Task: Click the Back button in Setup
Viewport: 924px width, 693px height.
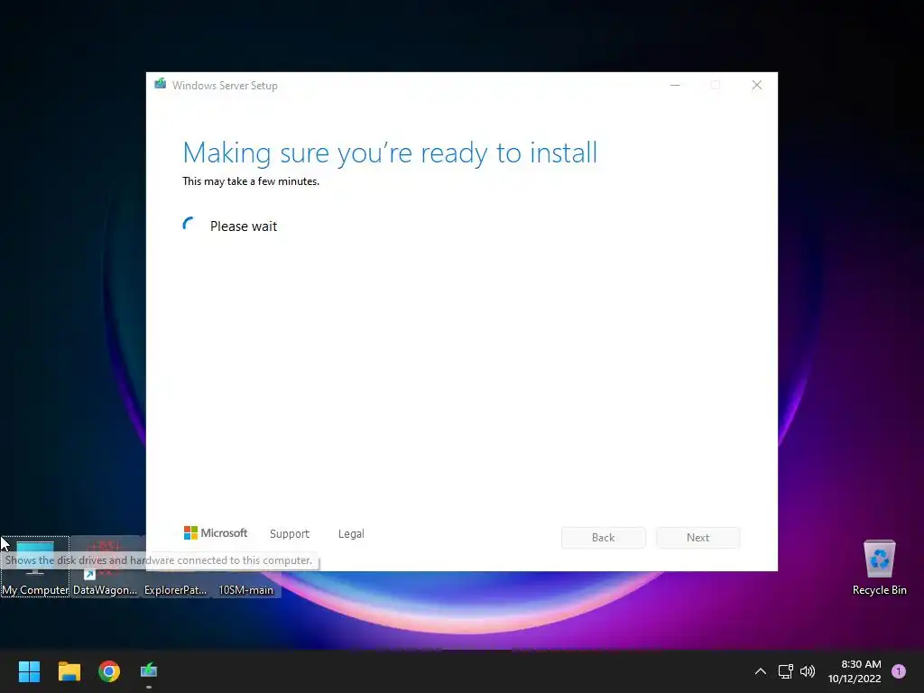Action: point(604,538)
